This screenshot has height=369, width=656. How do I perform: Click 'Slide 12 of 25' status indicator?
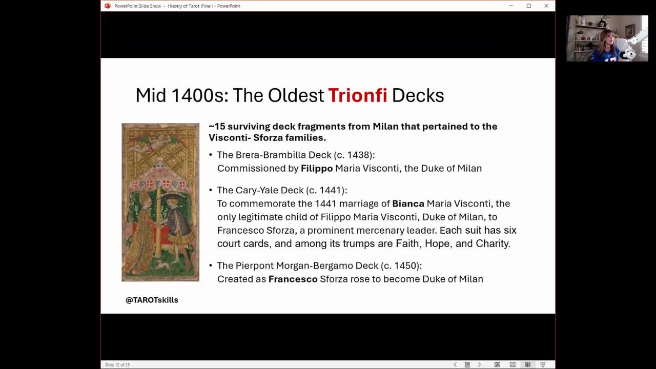[117, 365]
